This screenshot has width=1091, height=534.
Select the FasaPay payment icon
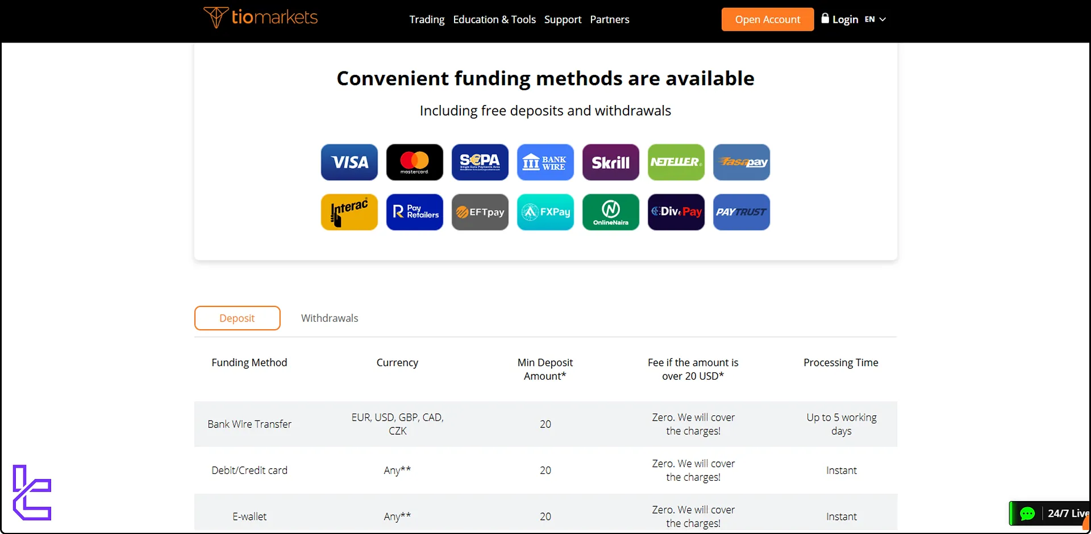click(742, 162)
